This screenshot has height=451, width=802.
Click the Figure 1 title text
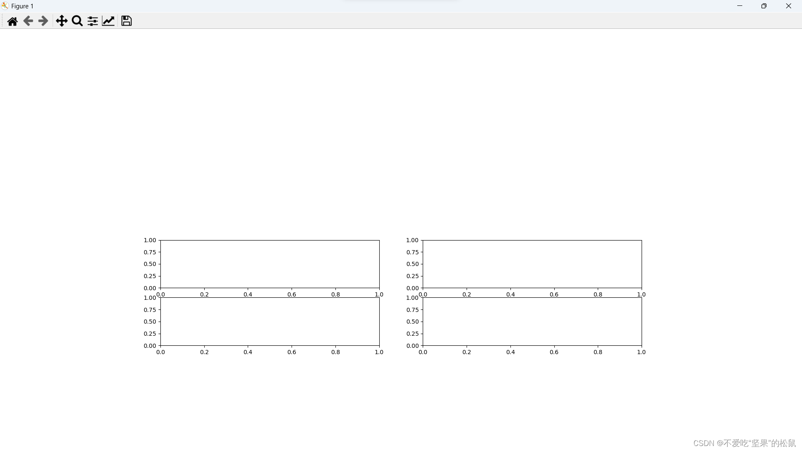coord(23,6)
